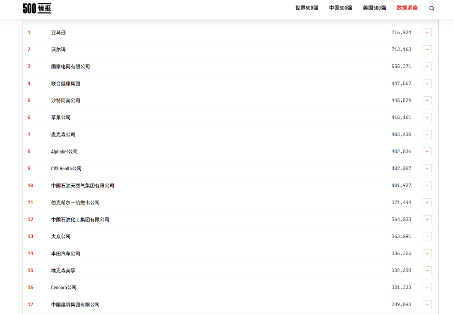Select company name Alphabet公司
This screenshot has height=314, width=454.
pos(64,152)
